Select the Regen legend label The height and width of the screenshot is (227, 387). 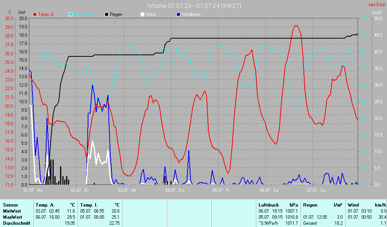[116, 14]
